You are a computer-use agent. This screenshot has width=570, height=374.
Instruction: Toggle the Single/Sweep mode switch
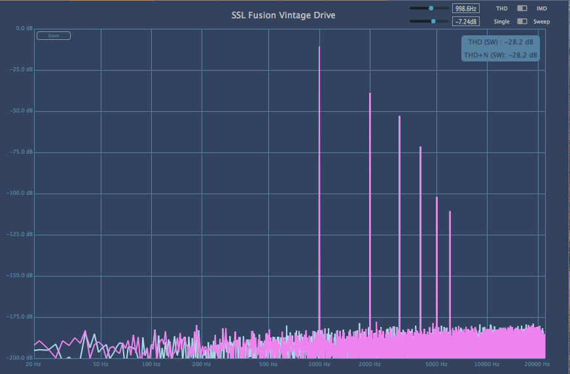coord(522,21)
